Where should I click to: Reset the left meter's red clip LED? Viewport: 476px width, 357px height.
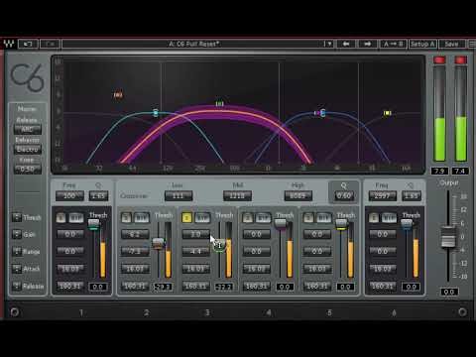pos(439,59)
